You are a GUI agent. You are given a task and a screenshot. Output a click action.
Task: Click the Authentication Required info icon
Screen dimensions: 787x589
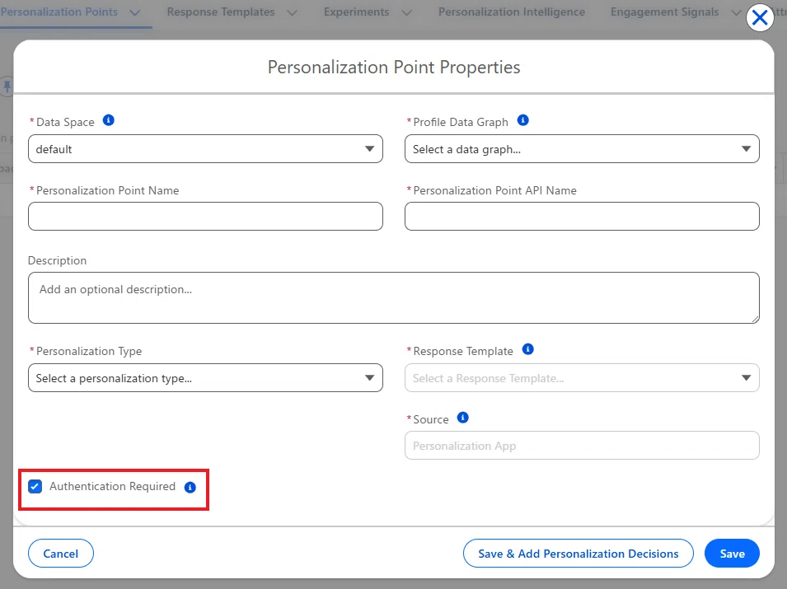[x=190, y=487]
